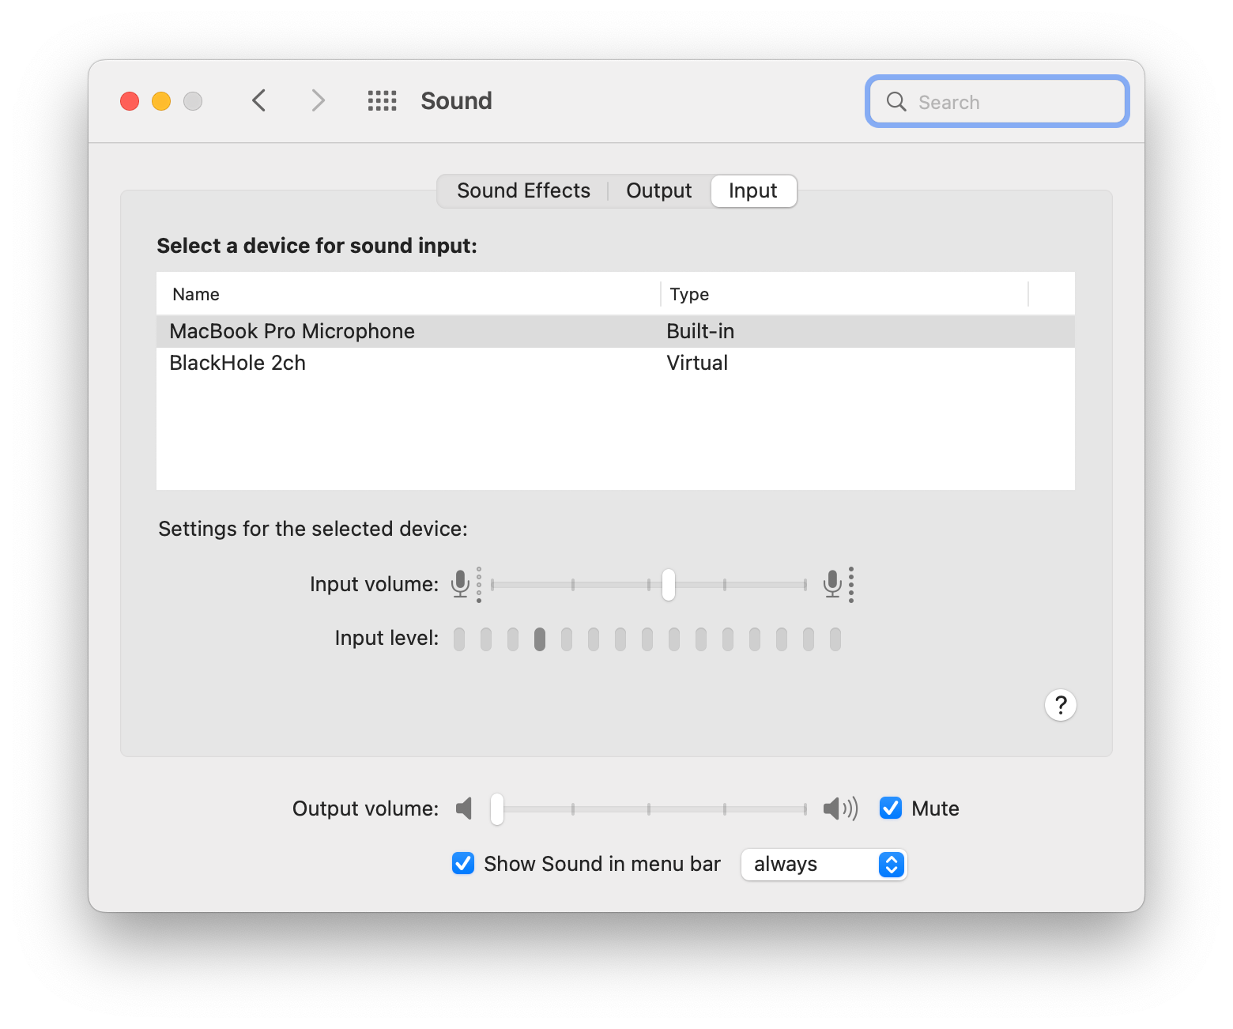Select the Input tab
Screen dimensions: 1233x1029
tap(753, 190)
